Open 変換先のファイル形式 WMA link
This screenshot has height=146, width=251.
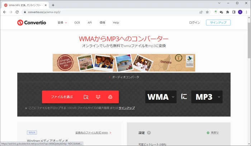(93, 133)
